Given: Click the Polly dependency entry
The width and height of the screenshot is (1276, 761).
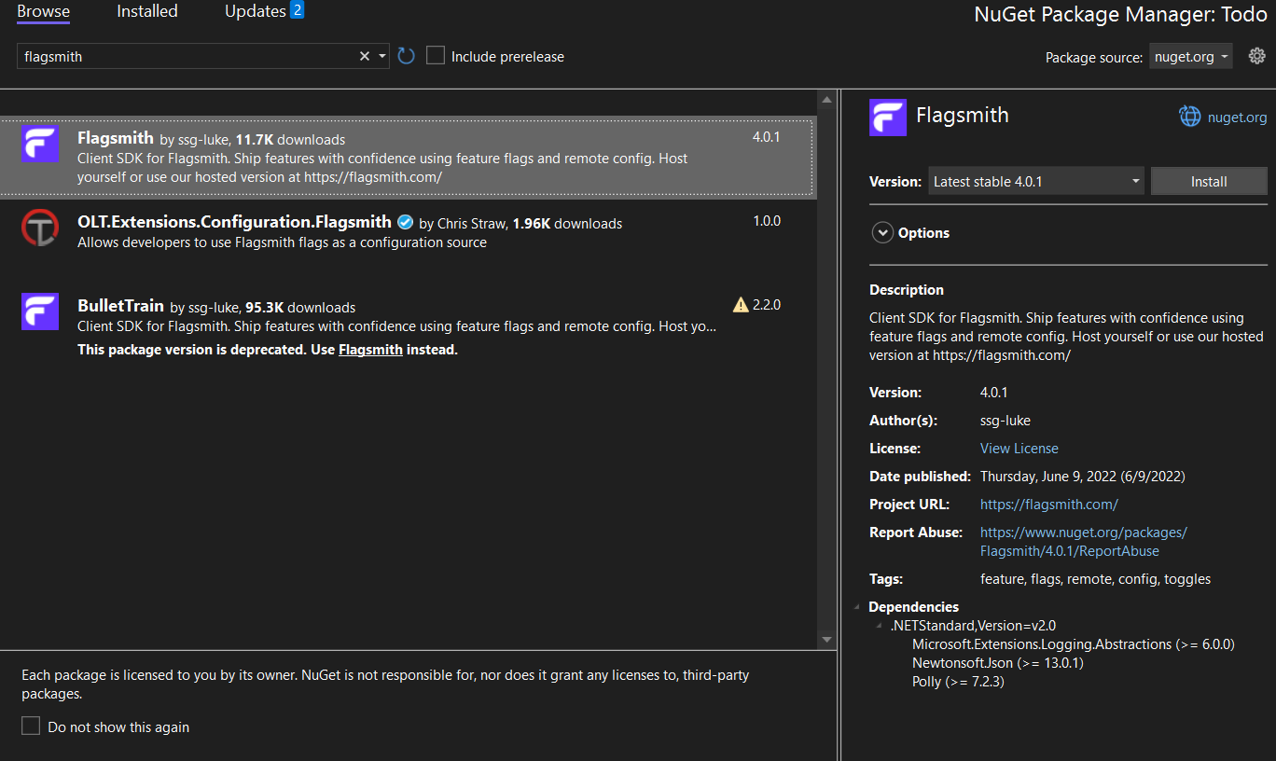Looking at the screenshot, I should click(x=958, y=682).
